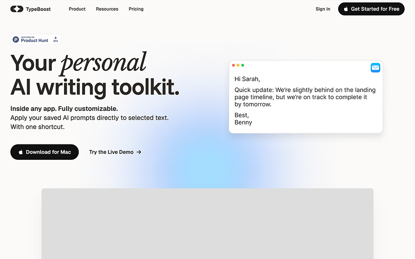Image resolution: width=415 pixels, height=259 pixels.
Task: Open the Resources menu
Action: [107, 9]
